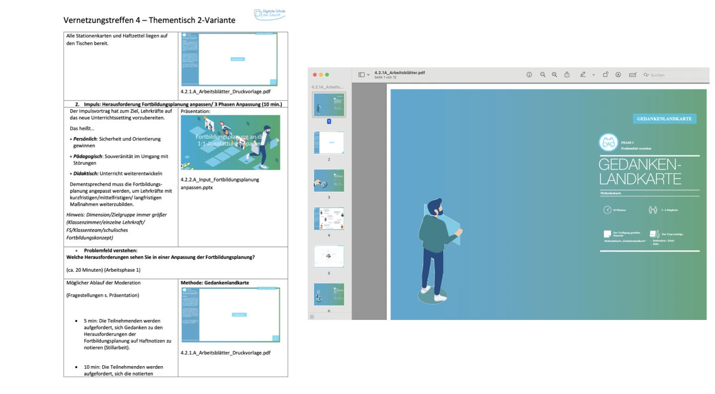Toggle the sidebar view button

coord(361,75)
